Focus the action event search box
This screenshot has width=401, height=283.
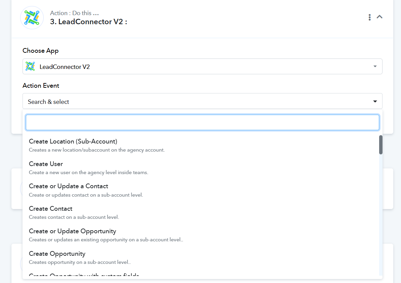(x=202, y=122)
